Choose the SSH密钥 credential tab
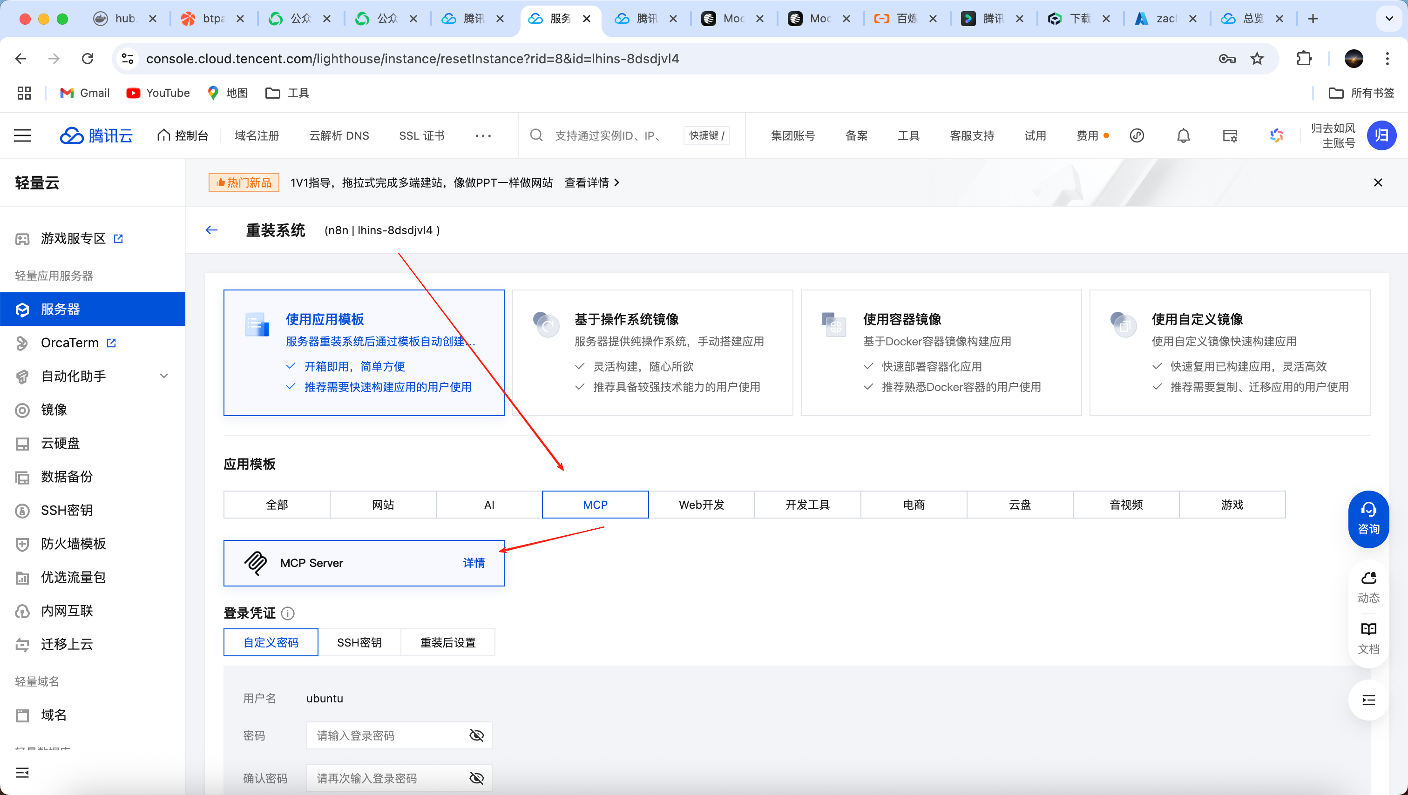The image size is (1408, 795). point(359,642)
